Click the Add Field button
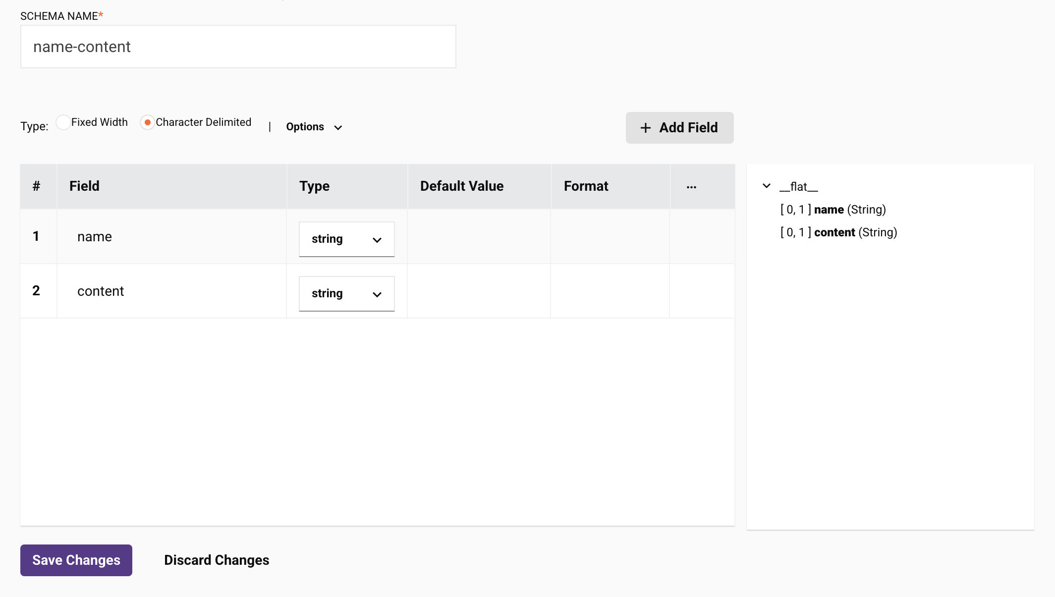Viewport: 1055px width, 597px height. click(679, 128)
